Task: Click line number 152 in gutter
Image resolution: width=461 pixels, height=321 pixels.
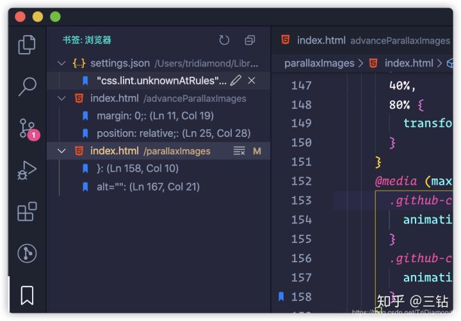Action: tap(301, 181)
